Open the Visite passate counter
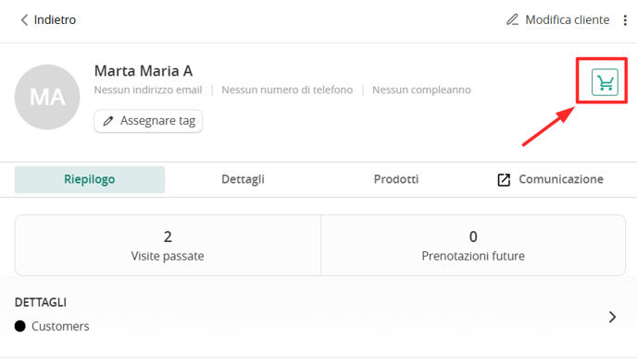 [x=168, y=245]
